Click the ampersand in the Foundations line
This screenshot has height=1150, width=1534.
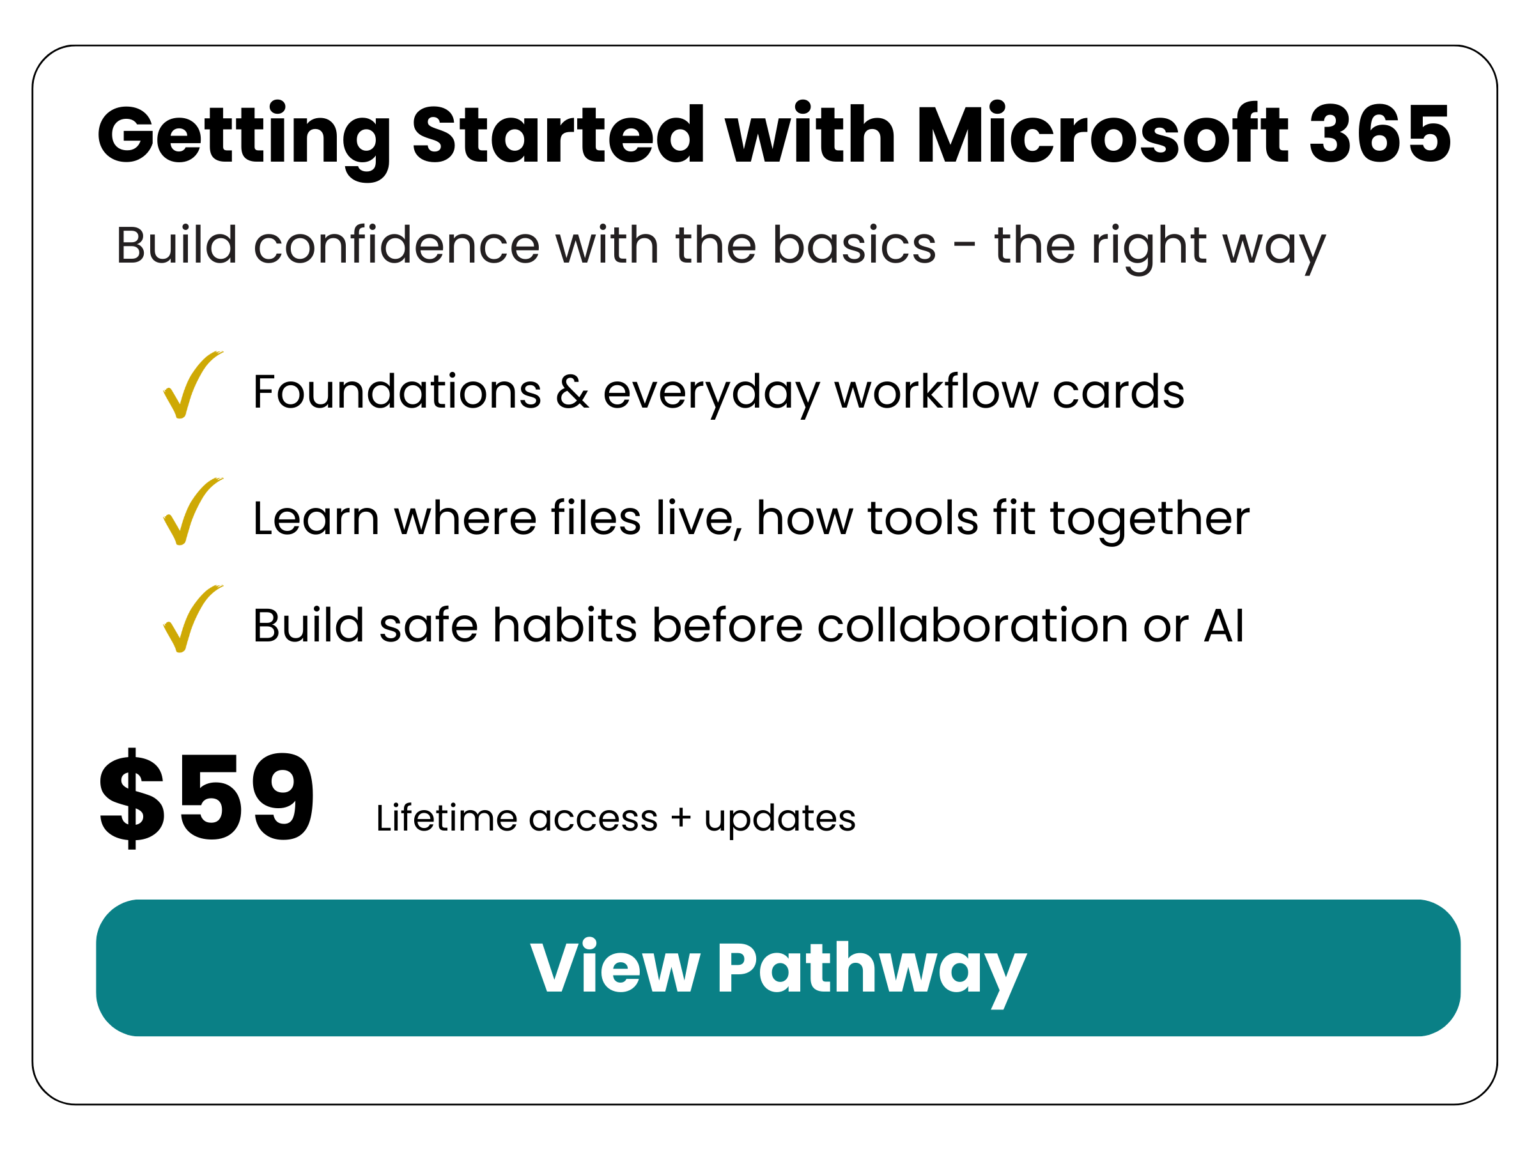tap(572, 392)
